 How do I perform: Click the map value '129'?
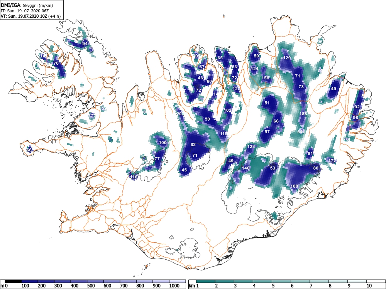click(x=287, y=58)
